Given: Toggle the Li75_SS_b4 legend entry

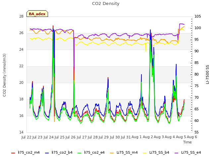Looking at the screenshot, I should [156, 152].
